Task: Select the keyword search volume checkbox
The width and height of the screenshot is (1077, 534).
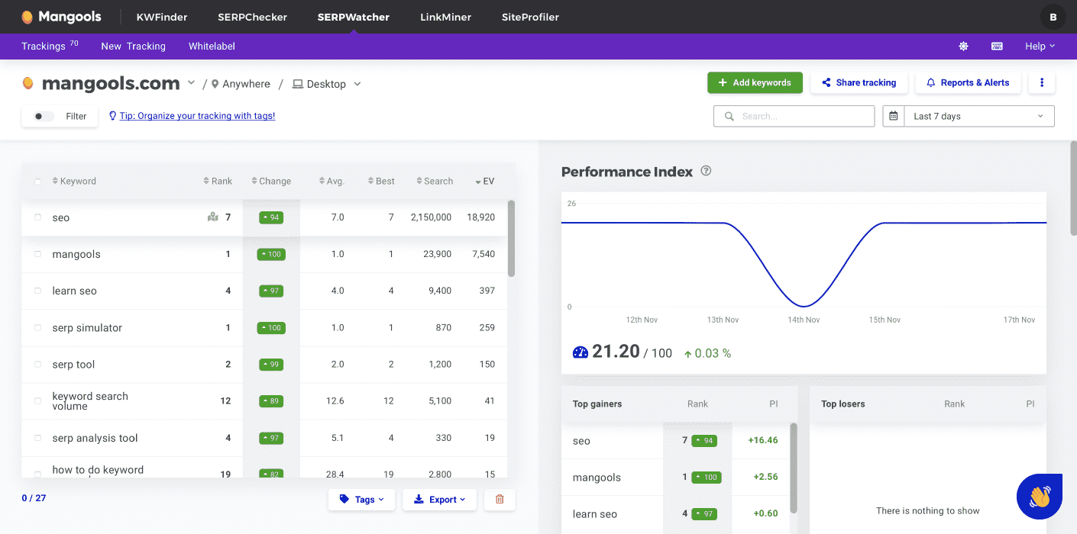Action: (38, 401)
